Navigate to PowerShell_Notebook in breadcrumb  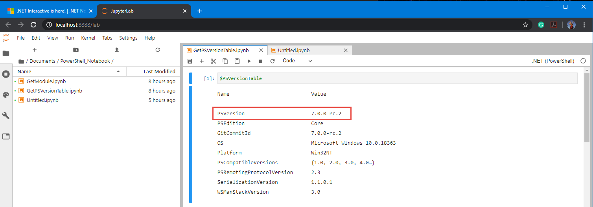[85, 61]
